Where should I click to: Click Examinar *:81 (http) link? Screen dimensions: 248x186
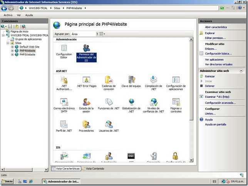point(217,97)
